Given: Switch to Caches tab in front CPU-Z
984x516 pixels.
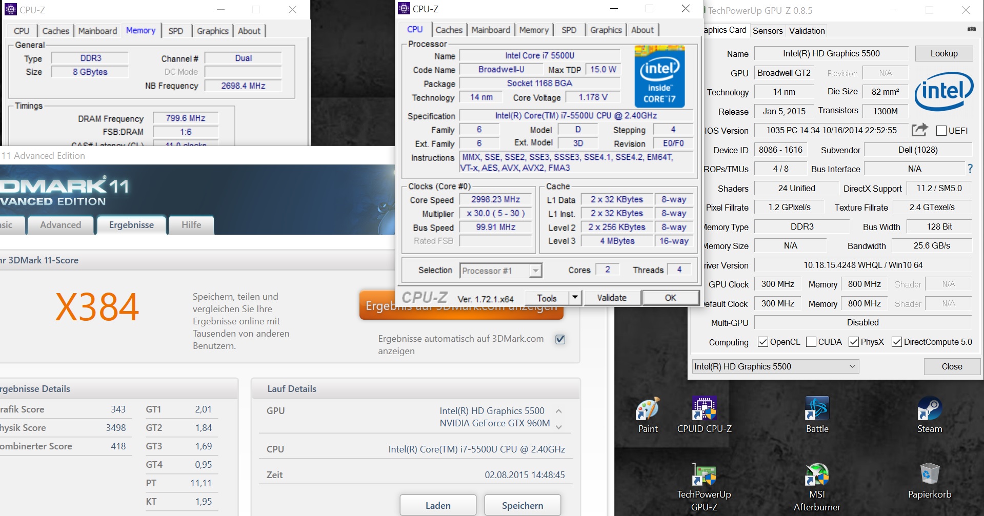Looking at the screenshot, I should 449,30.
